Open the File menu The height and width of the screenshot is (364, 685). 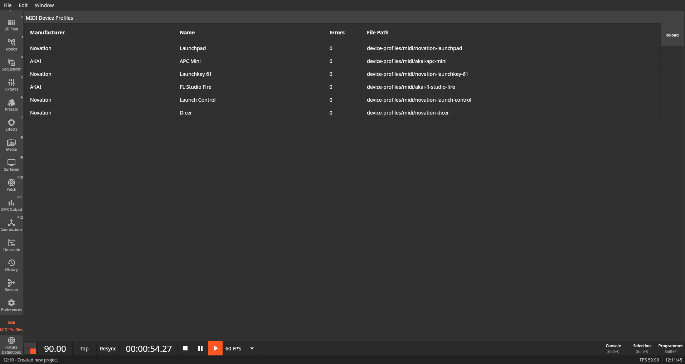coord(8,5)
